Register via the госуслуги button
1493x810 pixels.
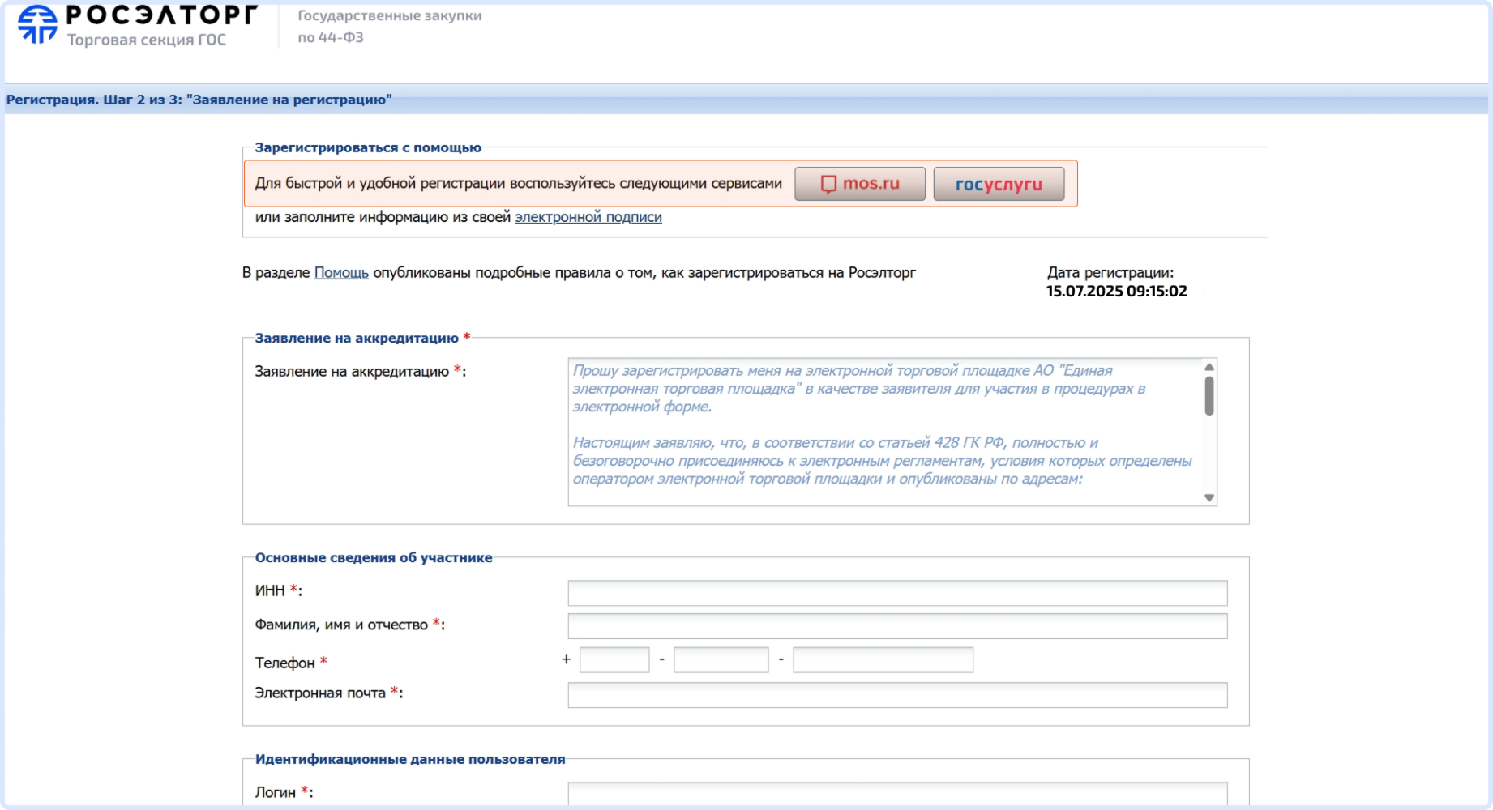999,184
